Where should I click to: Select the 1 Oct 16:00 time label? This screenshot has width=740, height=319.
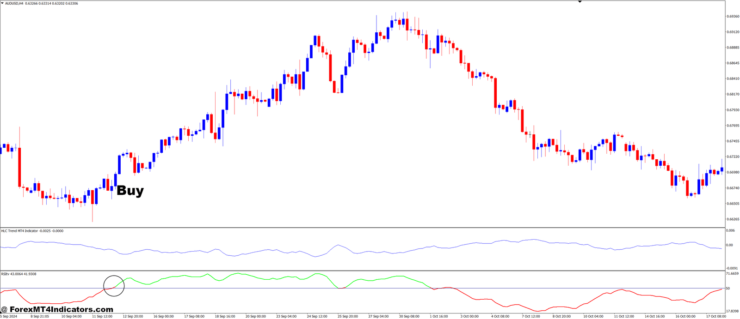click(438, 316)
